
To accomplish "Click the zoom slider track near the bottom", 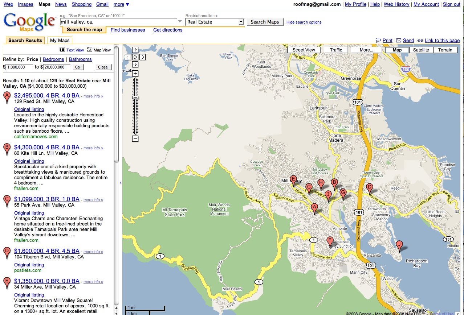I will [x=135, y=130].
